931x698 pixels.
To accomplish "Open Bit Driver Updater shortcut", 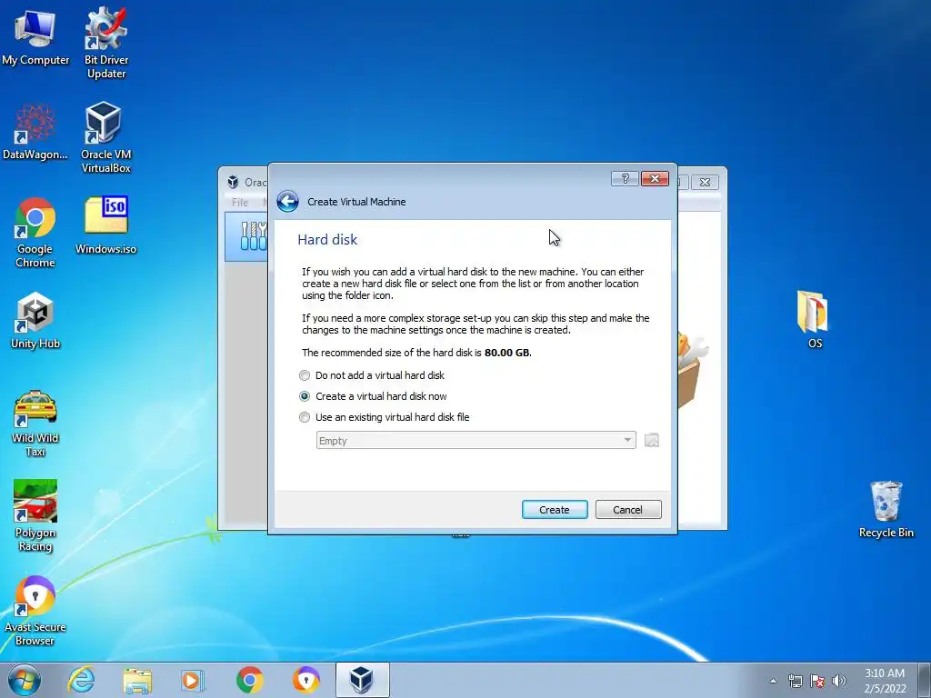I will click(105, 43).
